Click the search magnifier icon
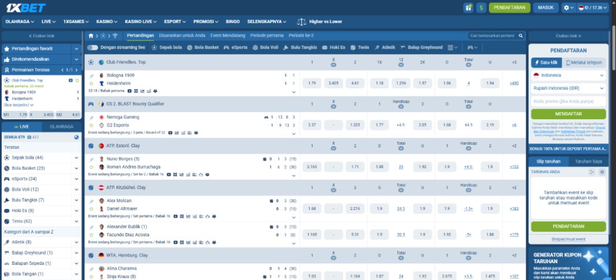The image size is (616, 280). click(521, 35)
